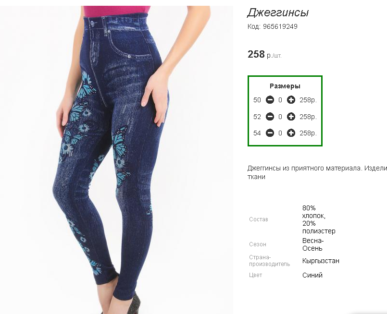Click the product description text
The image size is (387, 314).
coord(317,172)
